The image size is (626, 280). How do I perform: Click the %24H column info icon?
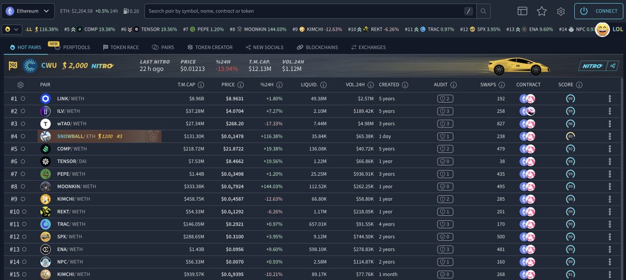coord(279,85)
